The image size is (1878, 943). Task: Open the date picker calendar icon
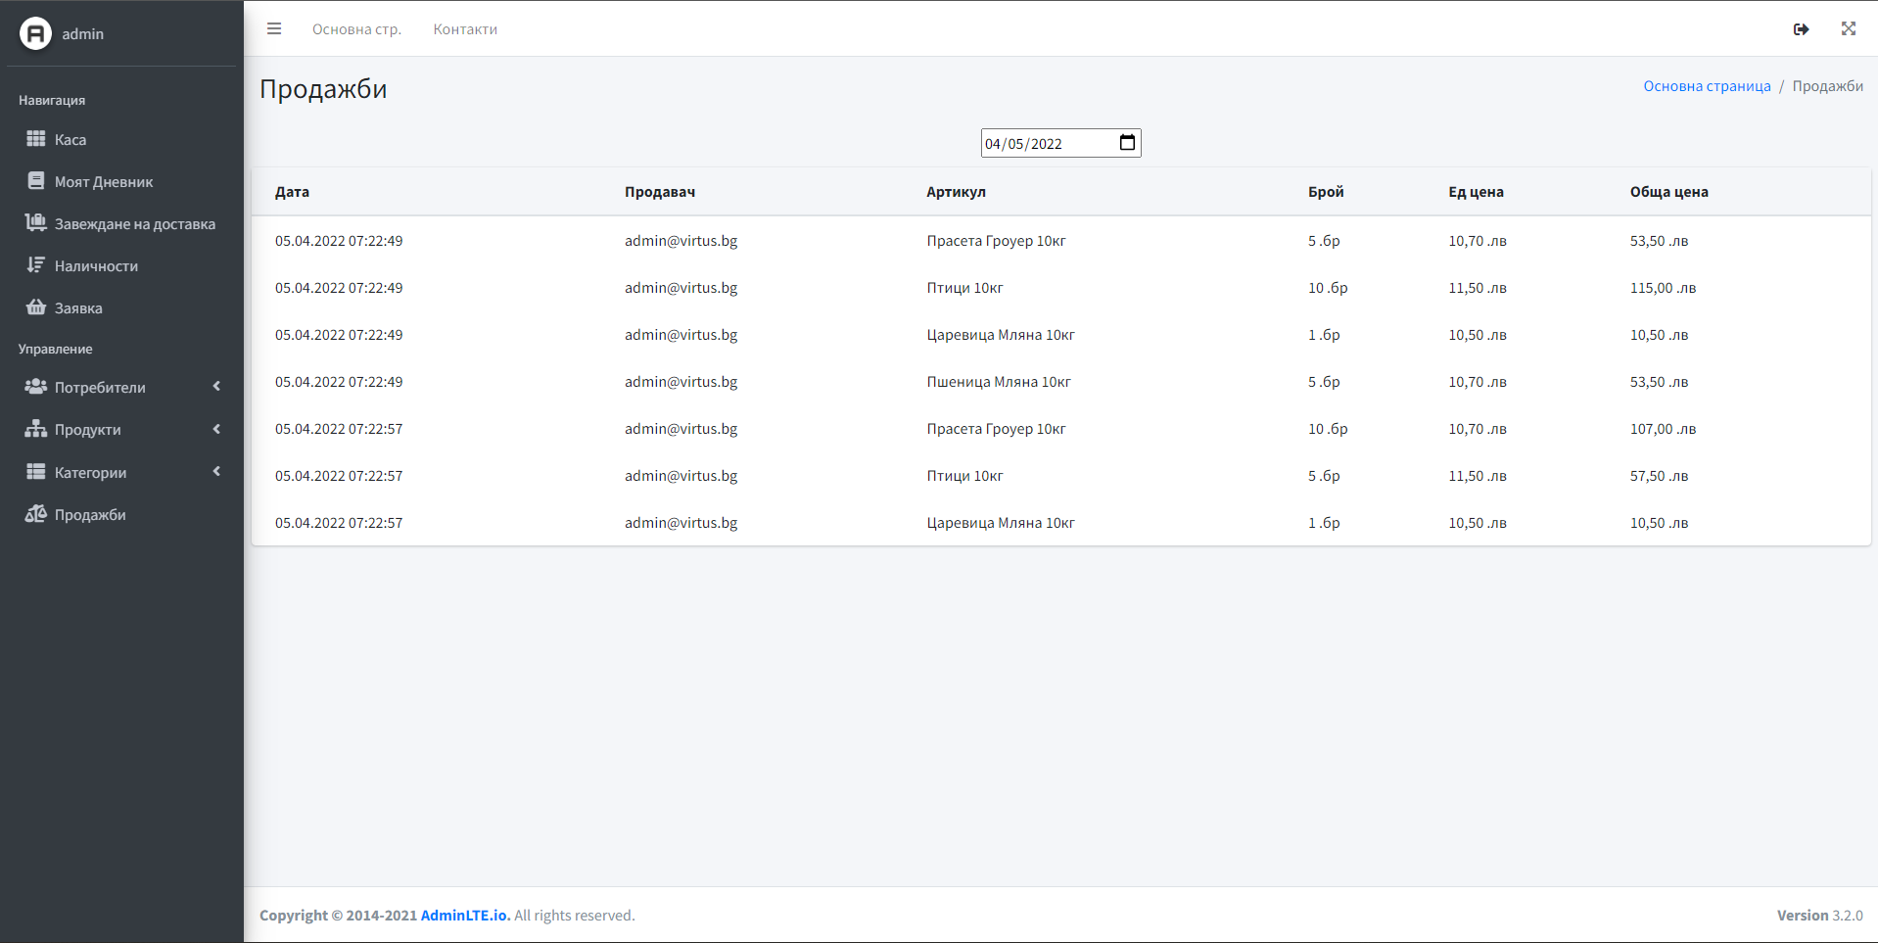1127,142
